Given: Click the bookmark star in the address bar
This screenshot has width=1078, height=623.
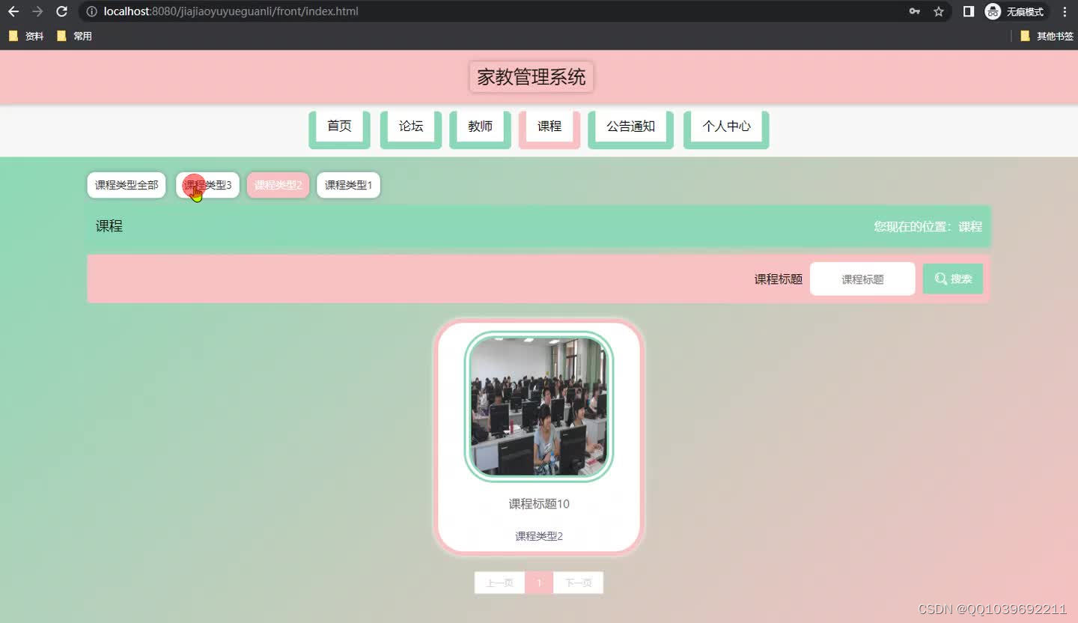Looking at the screenshot, I should click(938, 11).
